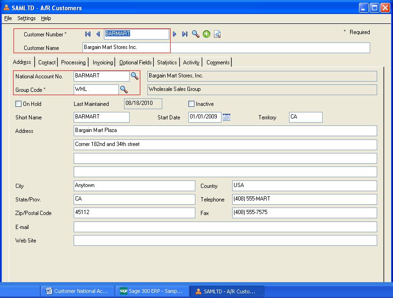Click 'Bargain Mart Stores, Inc.' account description

[x=262, y=76]
